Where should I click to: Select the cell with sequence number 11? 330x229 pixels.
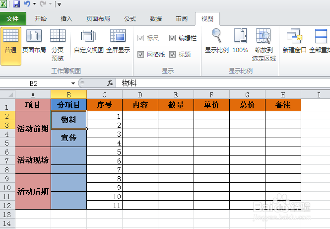(x=104, y=205)
